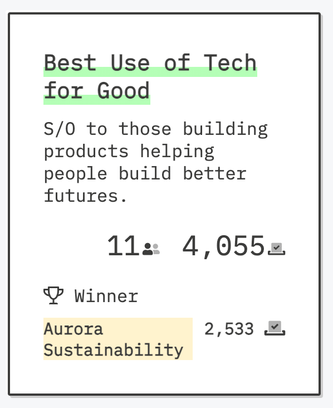Click the word Tech in the heading

coord(230,63)
